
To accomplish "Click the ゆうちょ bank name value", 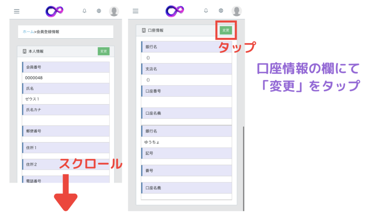I will click(x=152, y=142).
